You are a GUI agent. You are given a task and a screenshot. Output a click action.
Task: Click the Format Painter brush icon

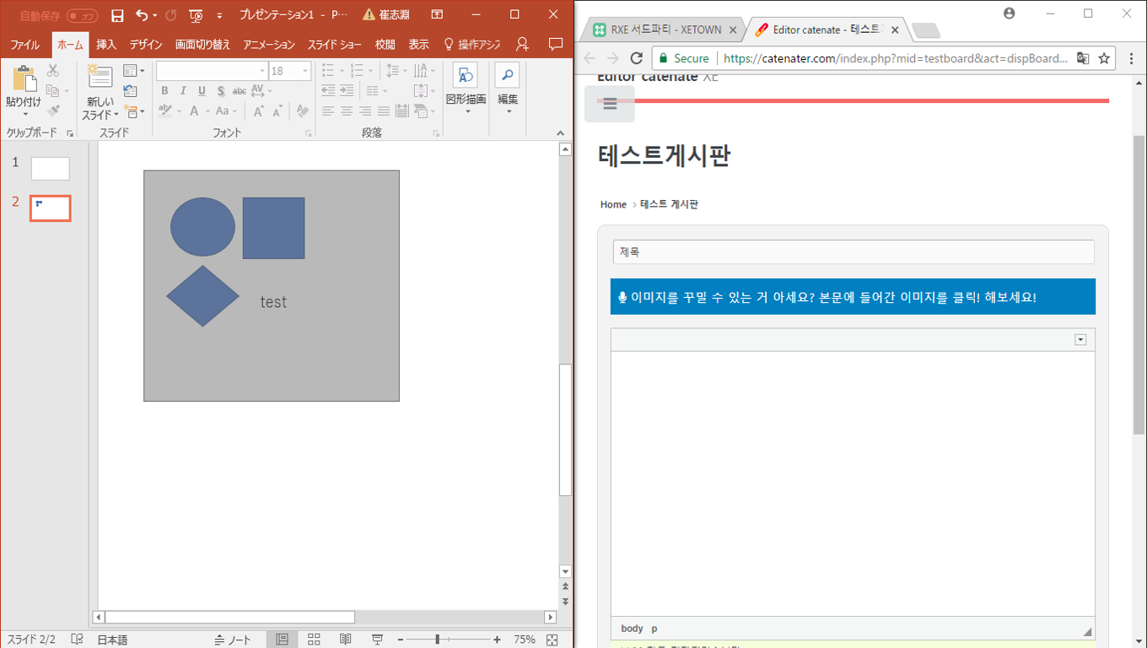(x=53, y=111)
